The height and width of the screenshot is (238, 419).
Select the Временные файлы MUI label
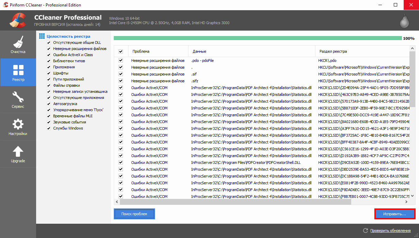click(73, 116)
